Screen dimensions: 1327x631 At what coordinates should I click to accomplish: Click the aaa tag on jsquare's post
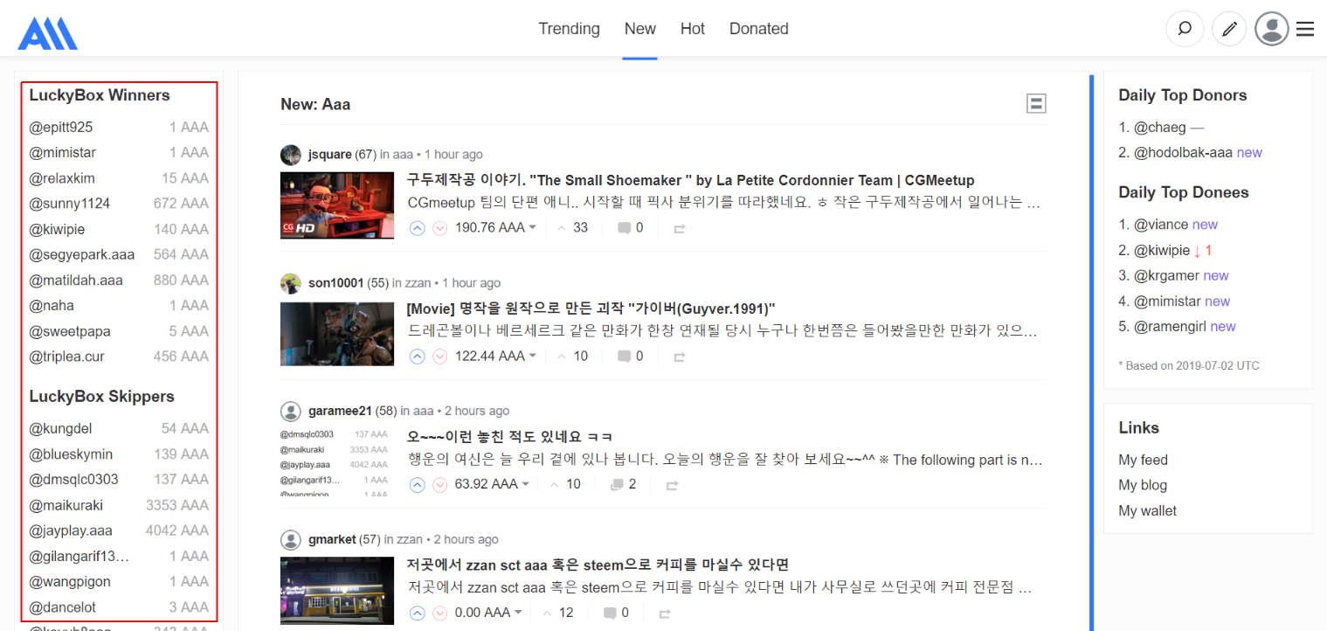[402, 155]
